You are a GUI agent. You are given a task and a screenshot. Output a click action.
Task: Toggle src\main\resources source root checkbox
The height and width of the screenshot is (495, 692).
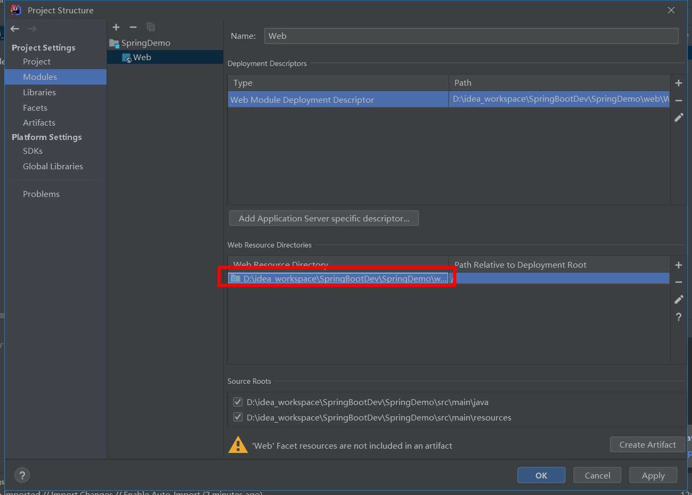point(238,417)
